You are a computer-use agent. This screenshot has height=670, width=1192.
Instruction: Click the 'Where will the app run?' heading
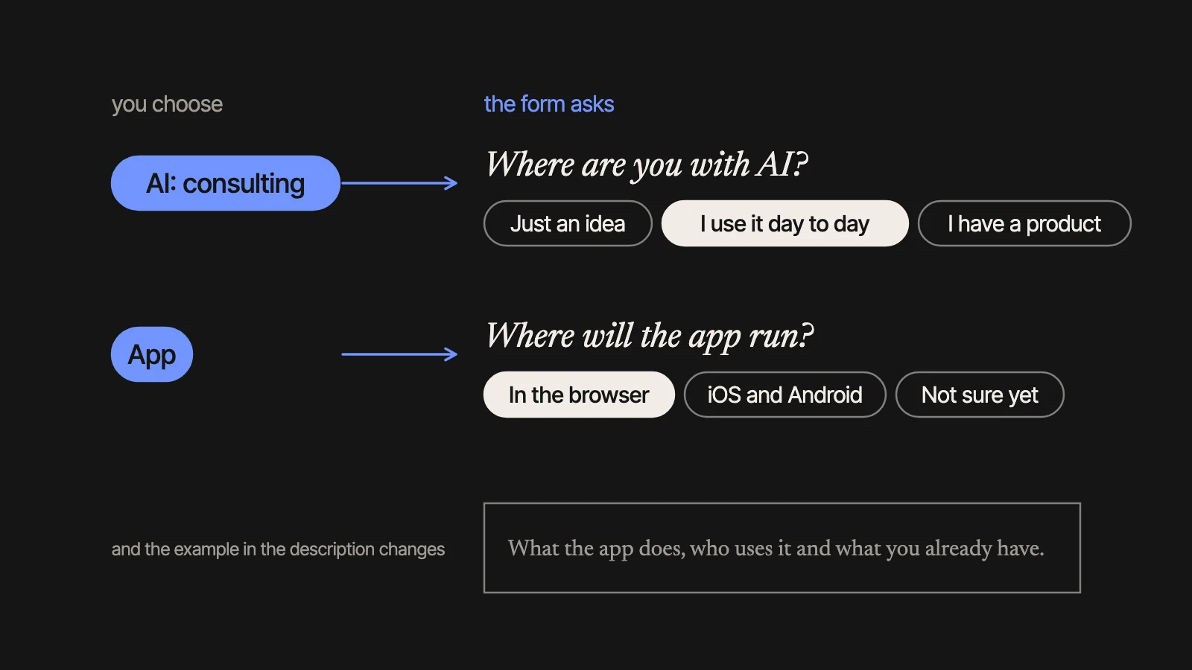click(x=650, y=336)
